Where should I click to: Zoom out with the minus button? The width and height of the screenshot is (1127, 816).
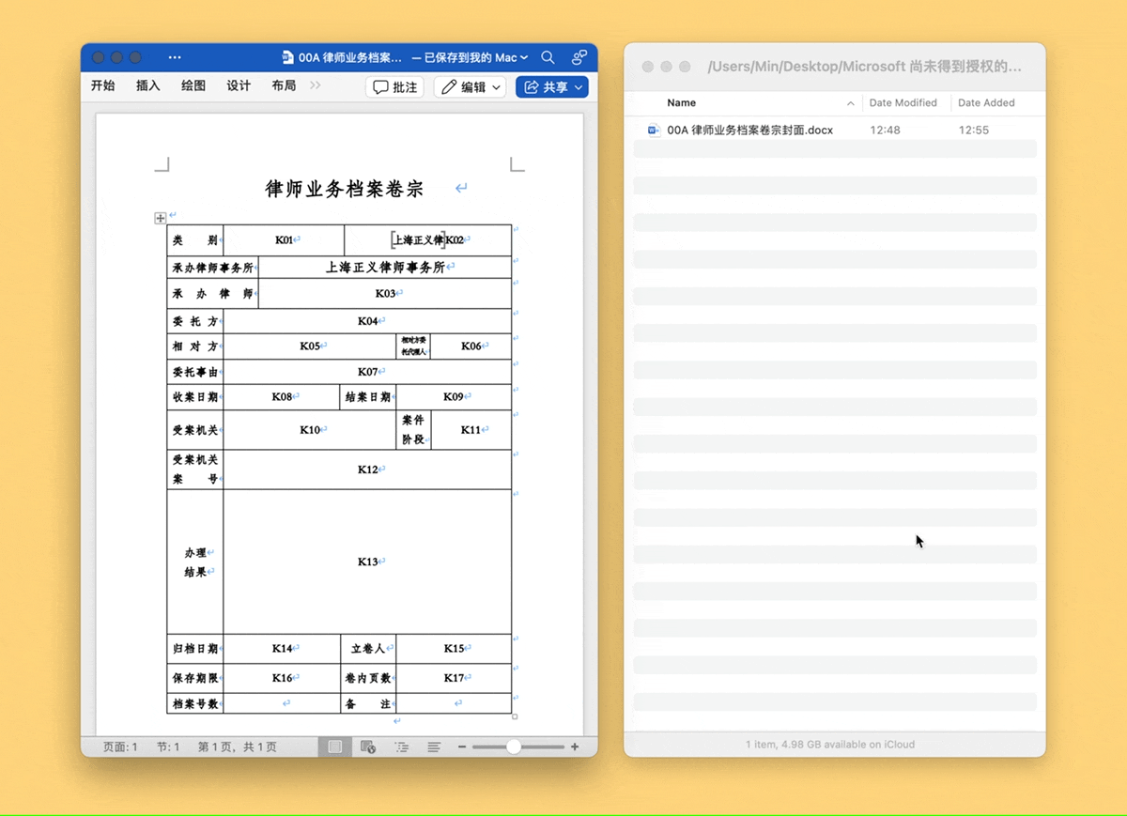click(x=462, y=747)
